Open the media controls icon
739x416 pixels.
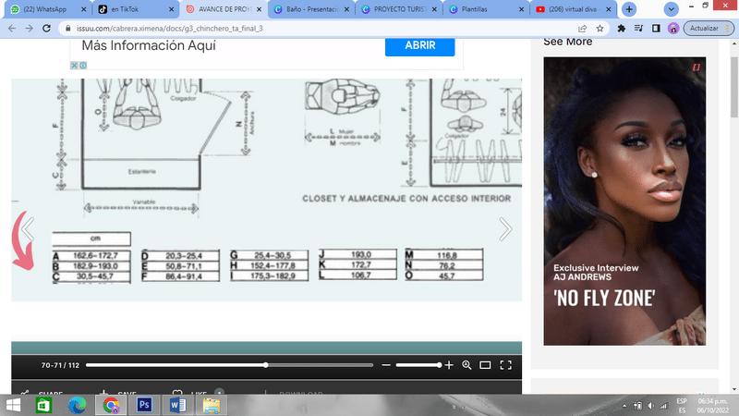(x=638, y=29)
